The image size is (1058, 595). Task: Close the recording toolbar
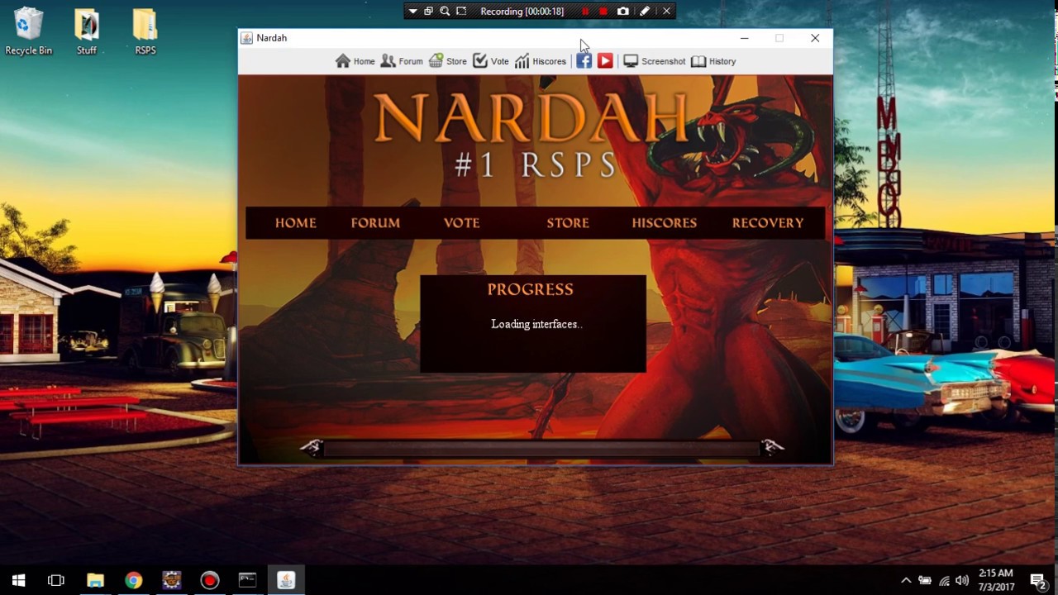(x=666, y=12)
